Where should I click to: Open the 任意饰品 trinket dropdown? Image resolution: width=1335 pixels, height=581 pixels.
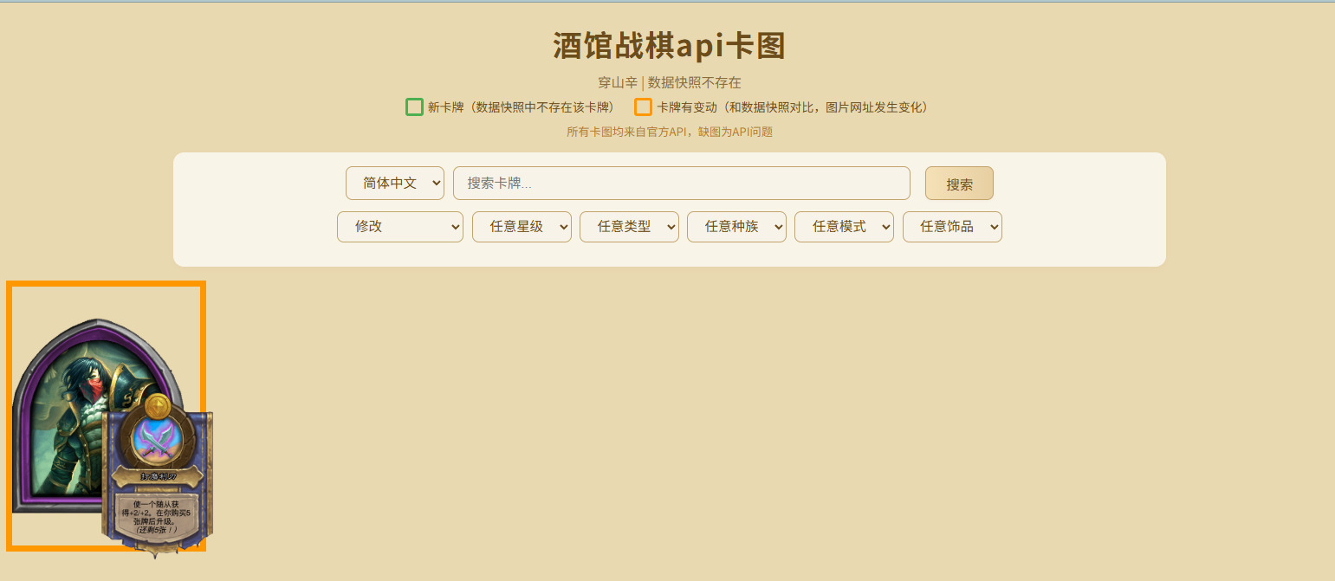[x=952, y=227]
